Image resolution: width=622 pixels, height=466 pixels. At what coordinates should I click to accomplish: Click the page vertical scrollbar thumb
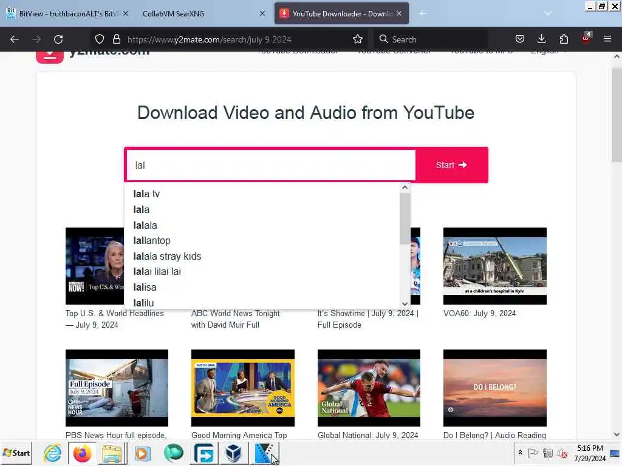[617, 115]
